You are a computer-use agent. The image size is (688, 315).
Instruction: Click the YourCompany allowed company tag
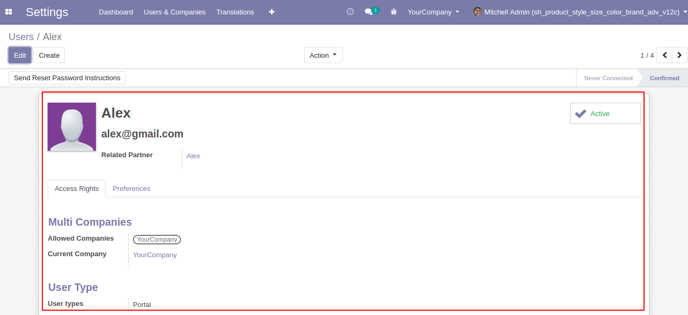[157, 240]
